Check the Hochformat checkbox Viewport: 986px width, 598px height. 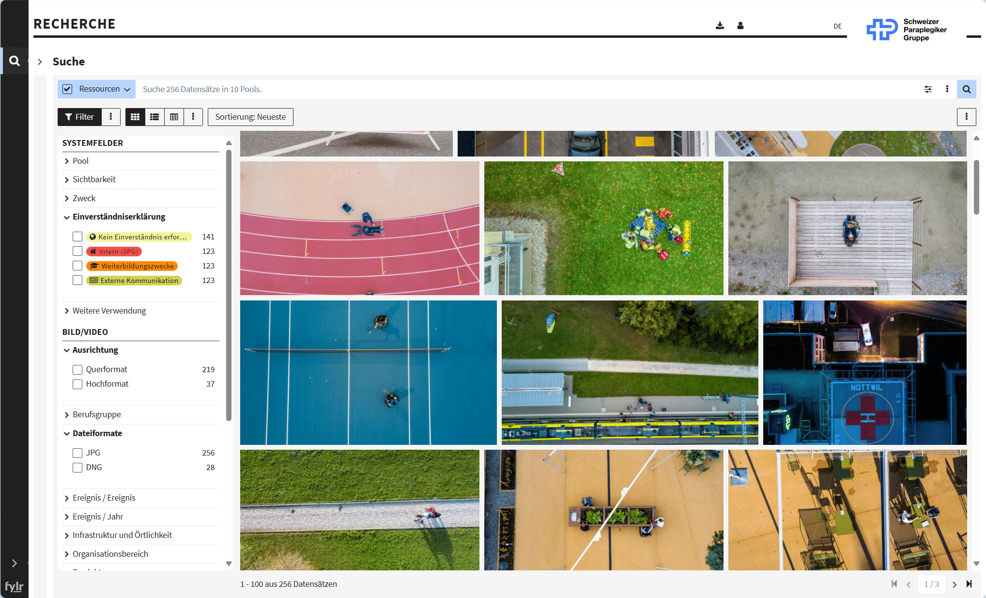click(77, 384)
